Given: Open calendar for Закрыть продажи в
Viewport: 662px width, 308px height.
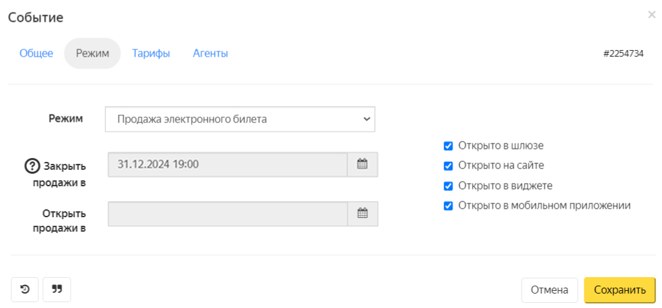Looking at the screenshot, I should click(x=362, y=165).
